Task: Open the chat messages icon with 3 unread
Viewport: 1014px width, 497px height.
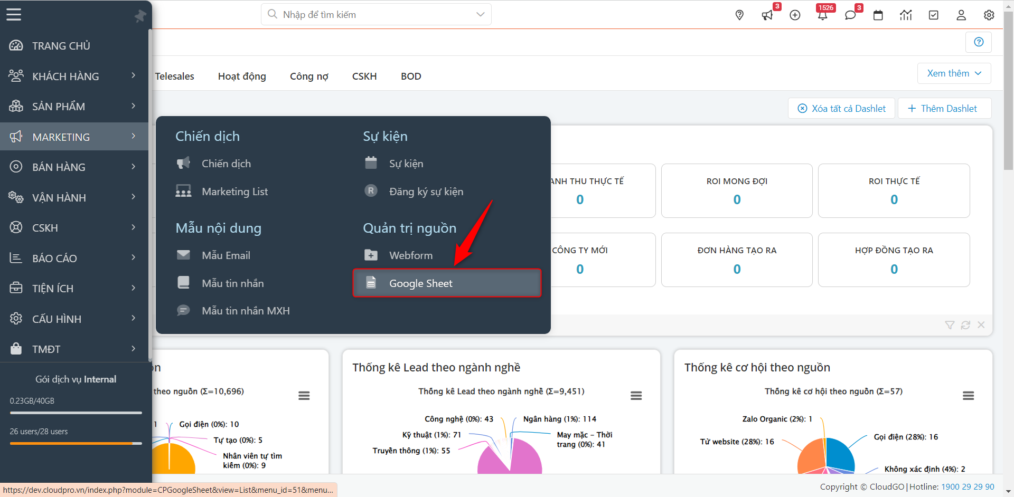Action: (850, 15)
